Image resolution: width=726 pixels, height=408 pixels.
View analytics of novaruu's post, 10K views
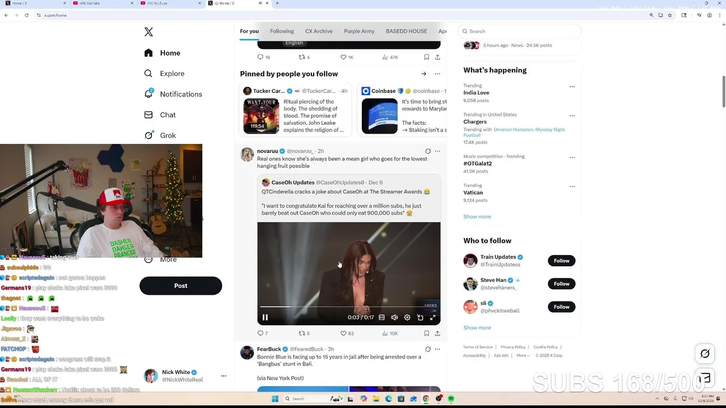click(x=390, y=333)
